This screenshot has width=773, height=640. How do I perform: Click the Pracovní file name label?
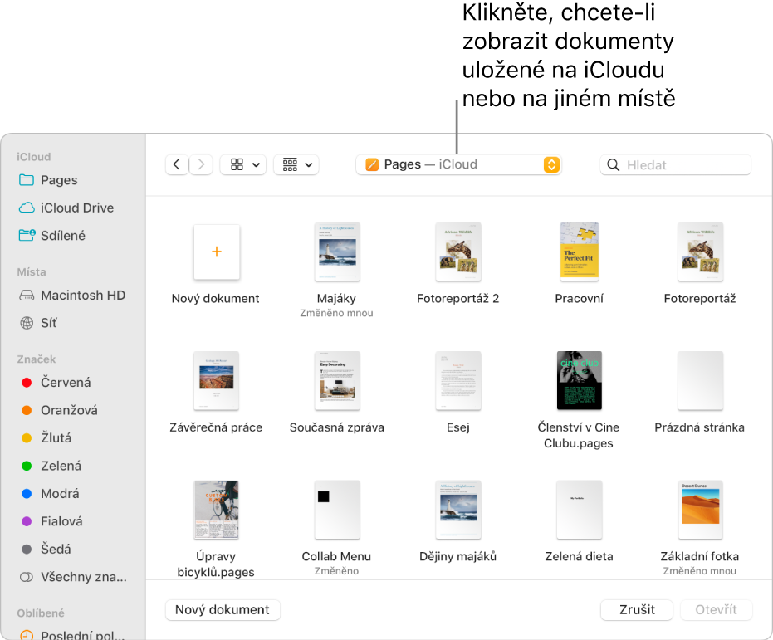[x=580, y=299]
